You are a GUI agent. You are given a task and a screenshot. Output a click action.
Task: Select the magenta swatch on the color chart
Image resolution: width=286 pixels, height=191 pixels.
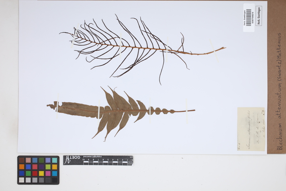coord(48,173)
